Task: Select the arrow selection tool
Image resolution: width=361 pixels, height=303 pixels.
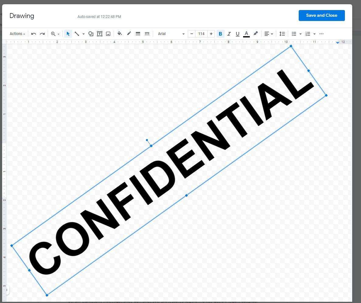Action: 68,34
